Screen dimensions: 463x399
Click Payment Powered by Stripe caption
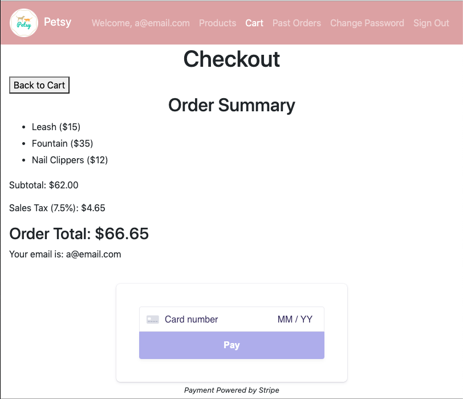click(x=232, y=390)
